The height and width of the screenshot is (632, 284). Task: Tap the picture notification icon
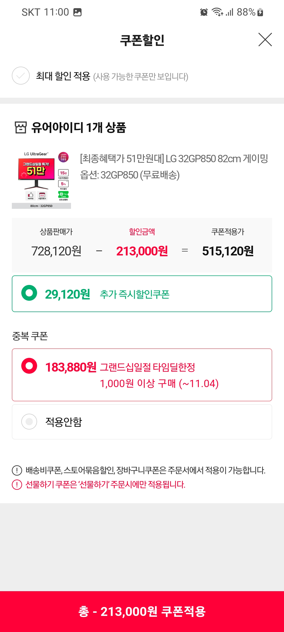[77, 12]
